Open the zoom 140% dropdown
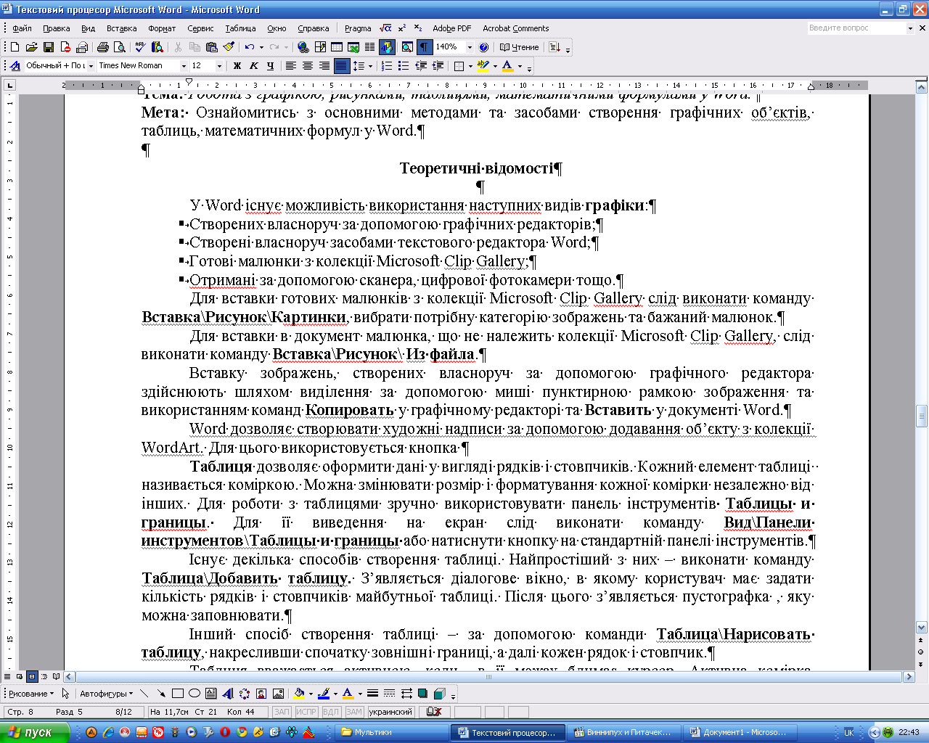The image size is (929, 743). point(470,47)
